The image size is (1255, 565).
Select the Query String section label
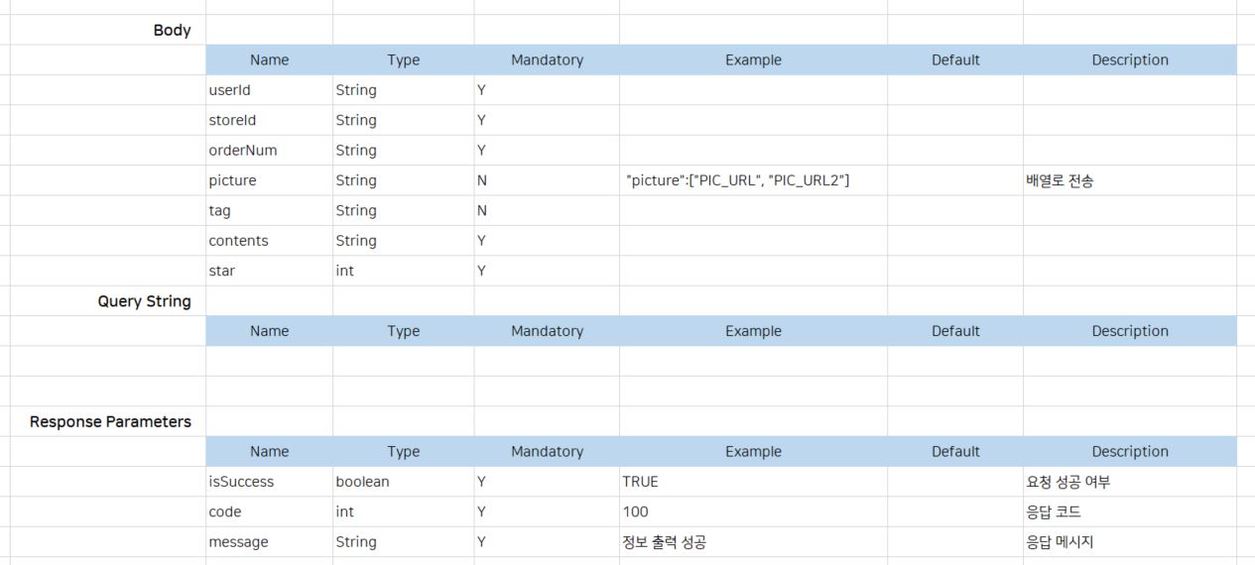coord(144,301)
